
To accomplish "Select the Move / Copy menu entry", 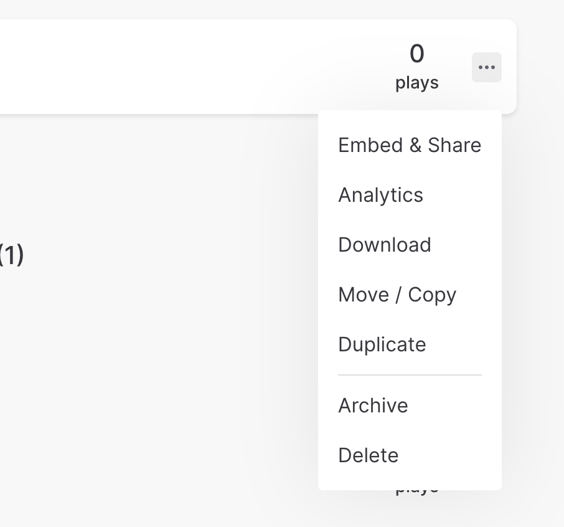I will coord(410,295).
